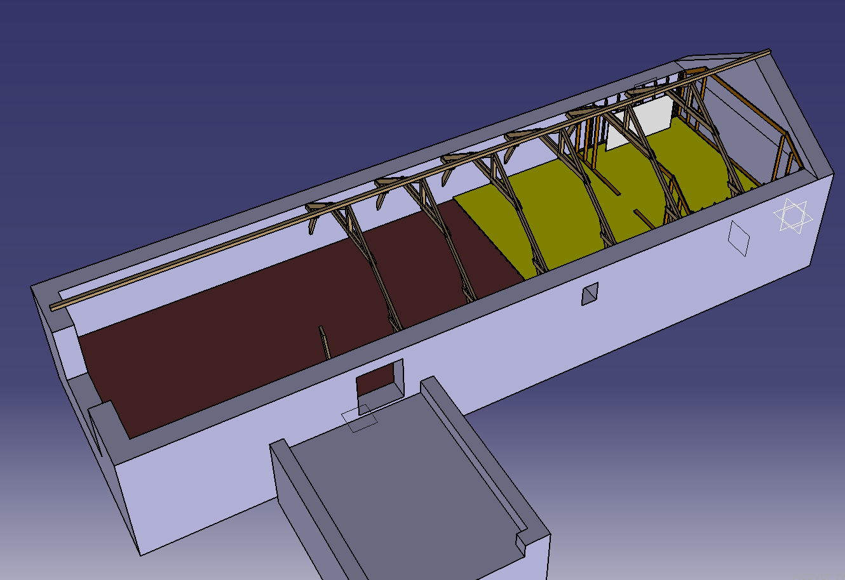The height and width of the screenshot is (580, 845).
Task: Pick the top face of the annex right wall
Action: coord(483,457)
